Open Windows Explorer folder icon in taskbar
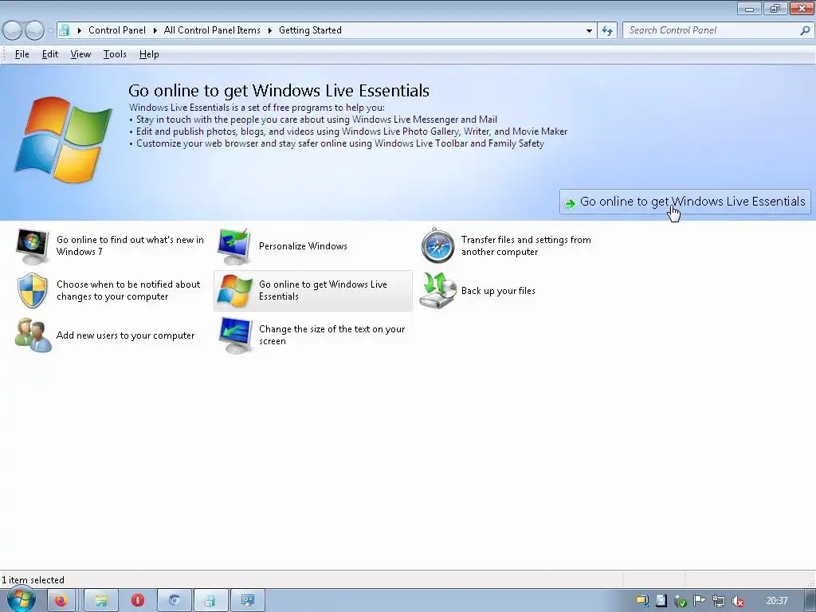 (101, 601)
